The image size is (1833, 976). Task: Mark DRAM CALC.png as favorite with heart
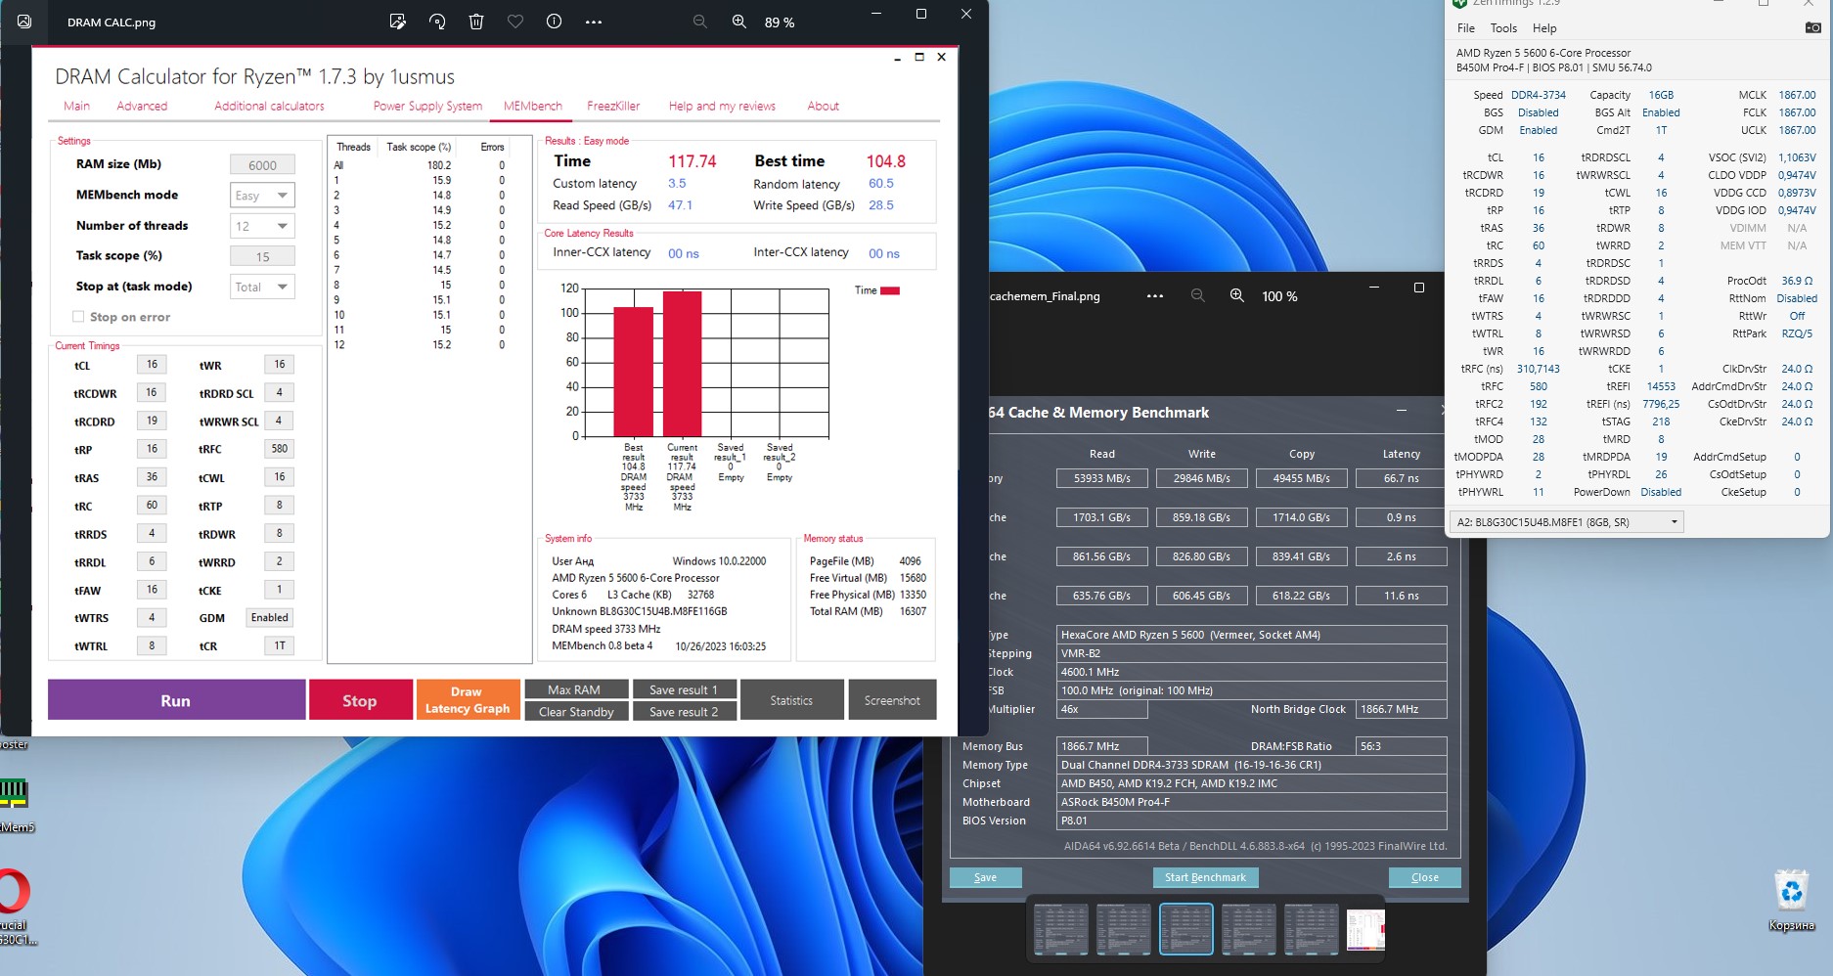click(x=515, y=22)
